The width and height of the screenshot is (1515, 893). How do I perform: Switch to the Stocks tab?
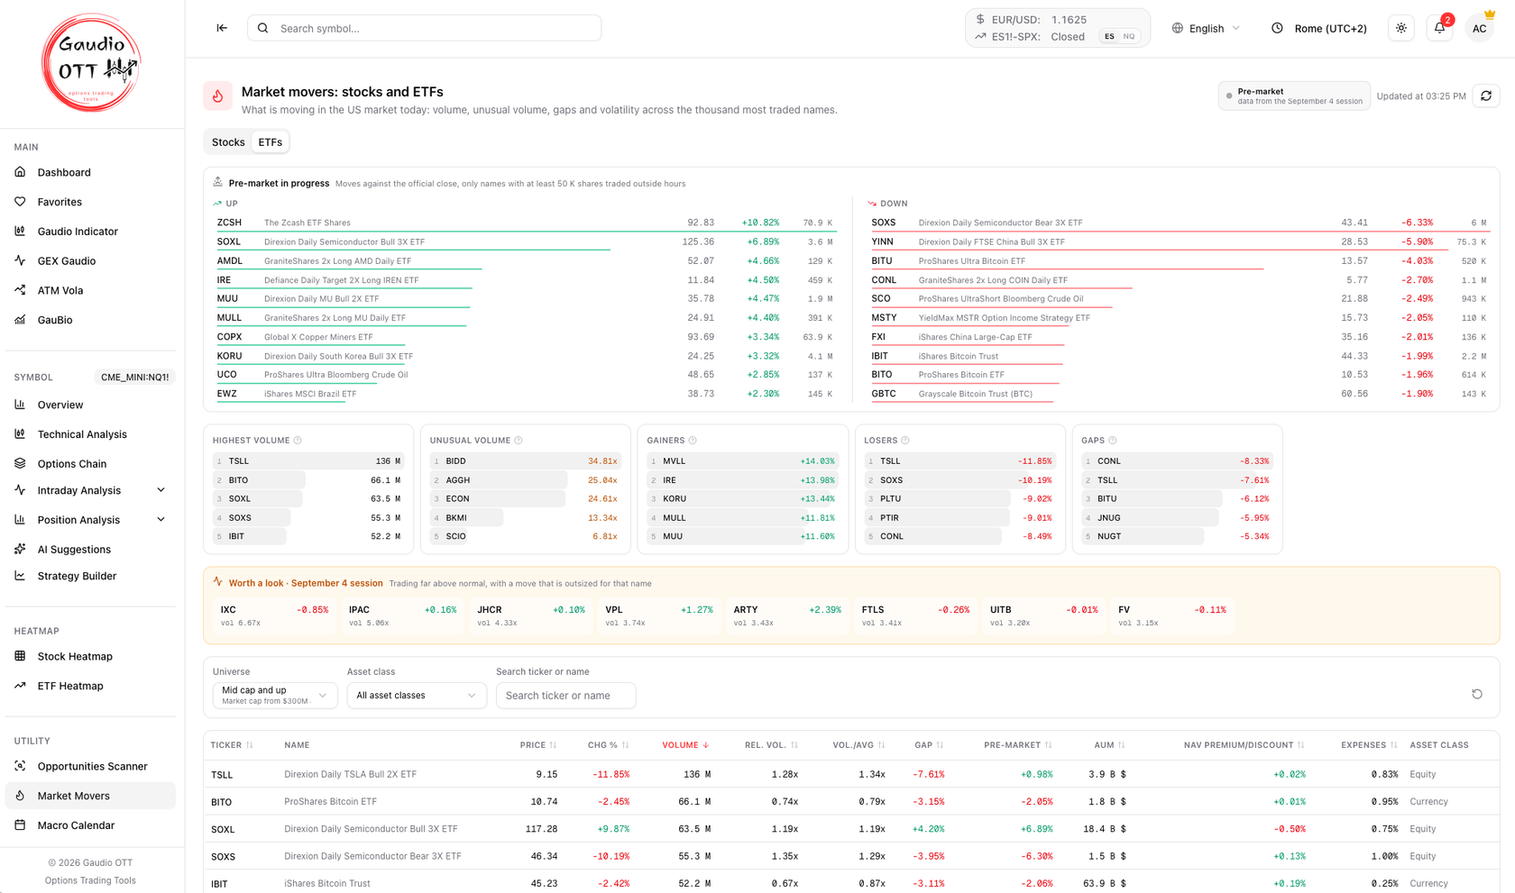pyautogui.click(x=228, y=142)
